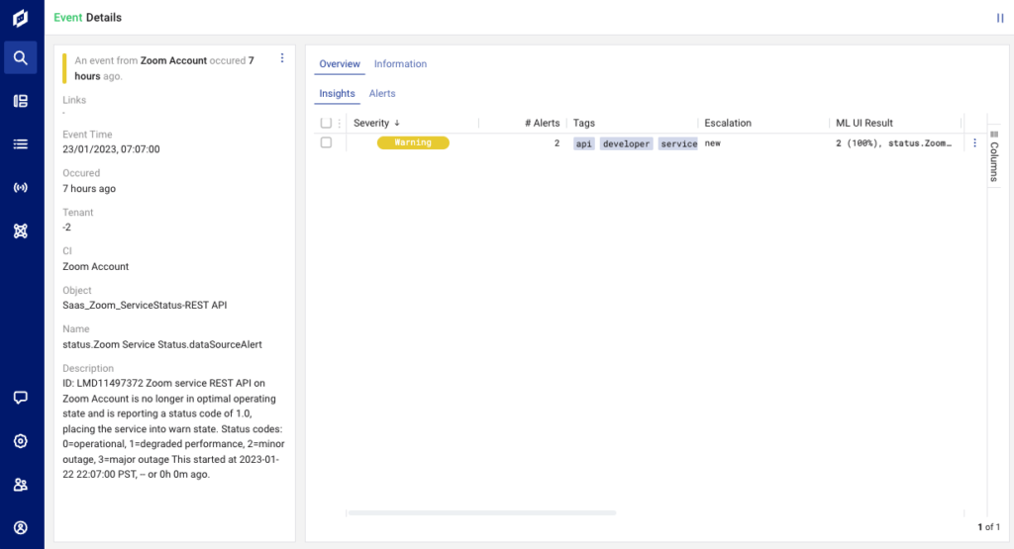Click the '7 hours ago' occurred value
The image size is (1014, 549).
89,189
